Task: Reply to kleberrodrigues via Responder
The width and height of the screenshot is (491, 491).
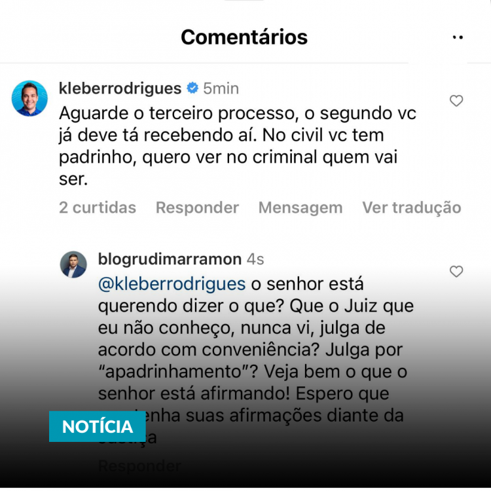Action: pyautogui.click(x=197, y=208)
